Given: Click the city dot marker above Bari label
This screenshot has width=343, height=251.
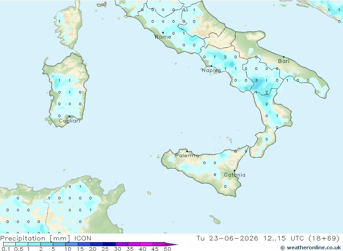Looking at the screenshot, I should [x=284, y=57].
